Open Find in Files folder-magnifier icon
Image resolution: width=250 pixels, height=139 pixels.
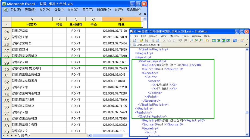click(207, 40)
